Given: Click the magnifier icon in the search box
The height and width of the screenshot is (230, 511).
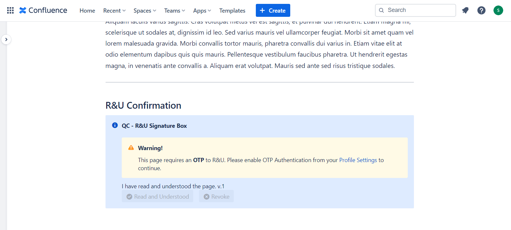Looking at the screenshot, I should click(381, 10).
